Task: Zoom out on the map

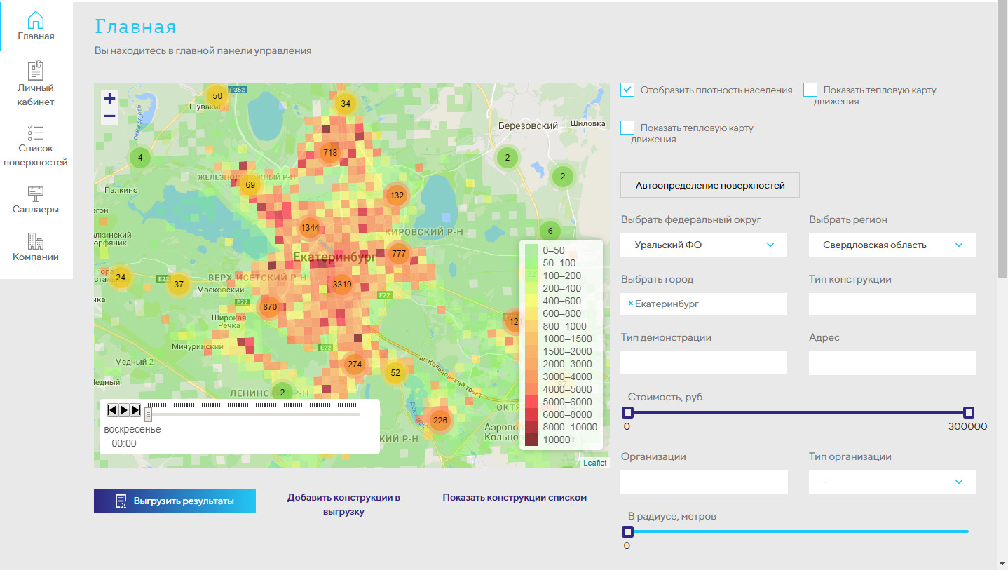Action: [110, 116]
